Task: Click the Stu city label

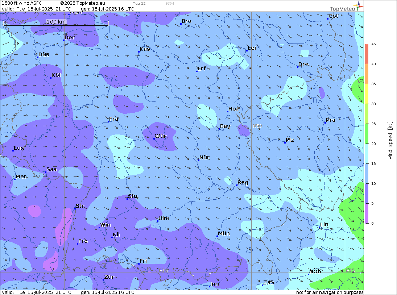Action: [133, 196]
